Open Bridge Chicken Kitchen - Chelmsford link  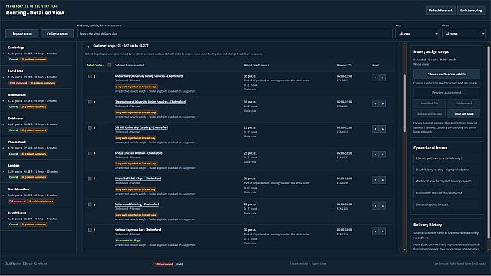(x=139, y=153)
